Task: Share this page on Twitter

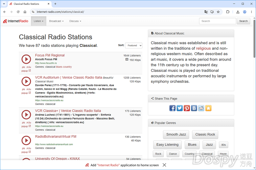Action: pyautogui.click(x=180, y=108)
